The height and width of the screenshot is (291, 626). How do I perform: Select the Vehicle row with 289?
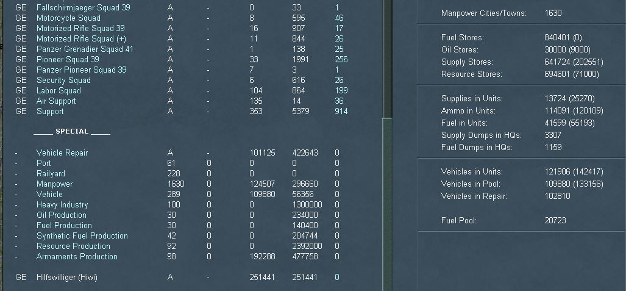tap(49, 194)
